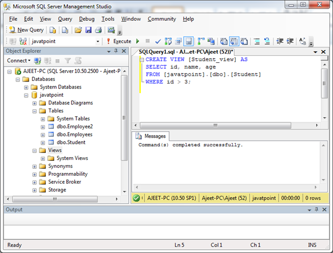
Task: Collapse the Views folder node
Action: tap(34, 151)
